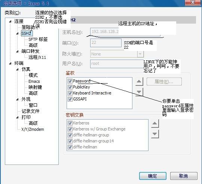Click the 确定 button
Screen dimensions: 202x184
tap(153, 176)
